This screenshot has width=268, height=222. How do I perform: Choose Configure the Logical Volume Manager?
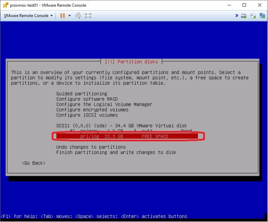pos(104,104)
